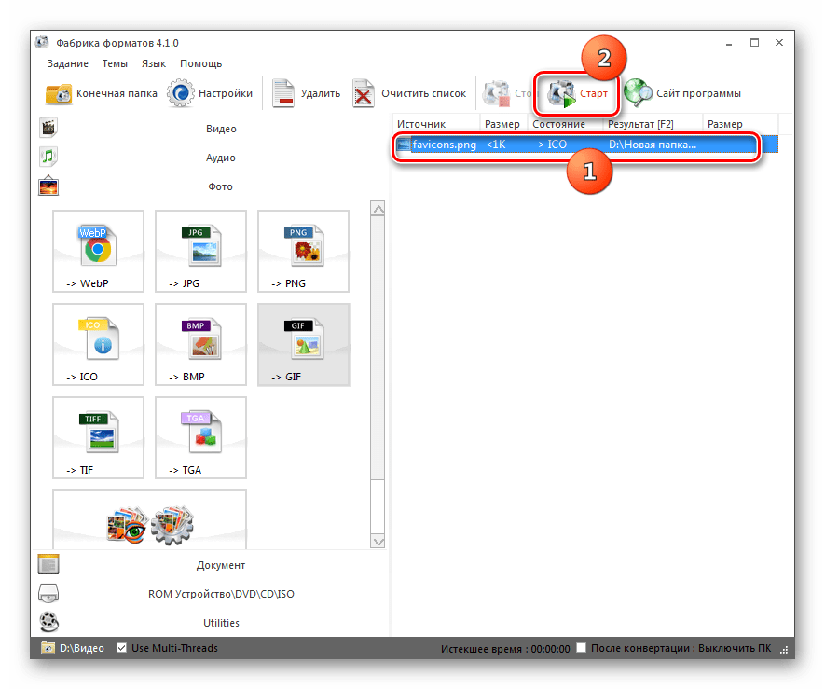The width and height of the screenshot is (825, 689).
Task: Choose the -> TIF conversion format
Action: tap(99, 437)
